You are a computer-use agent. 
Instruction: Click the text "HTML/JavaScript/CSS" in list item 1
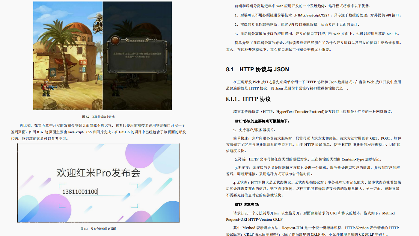(312, 15)
